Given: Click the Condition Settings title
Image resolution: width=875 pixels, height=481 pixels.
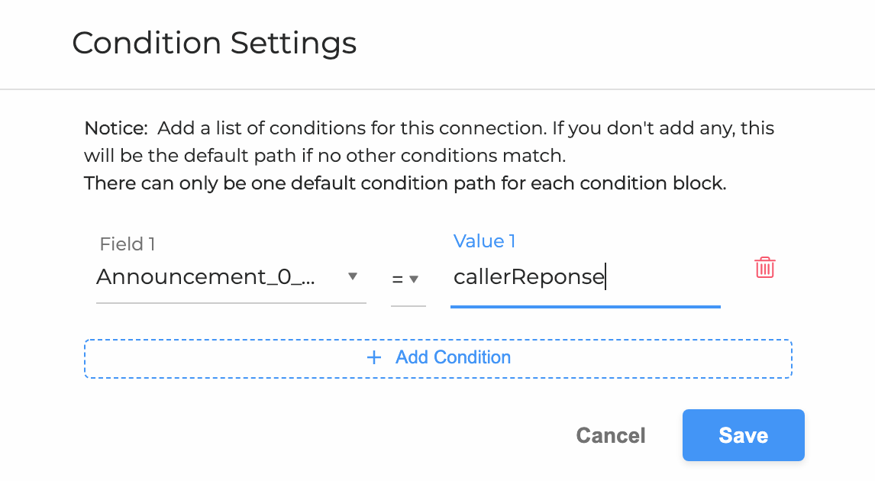Looking at the screenshot, I should tap(214, 44).
